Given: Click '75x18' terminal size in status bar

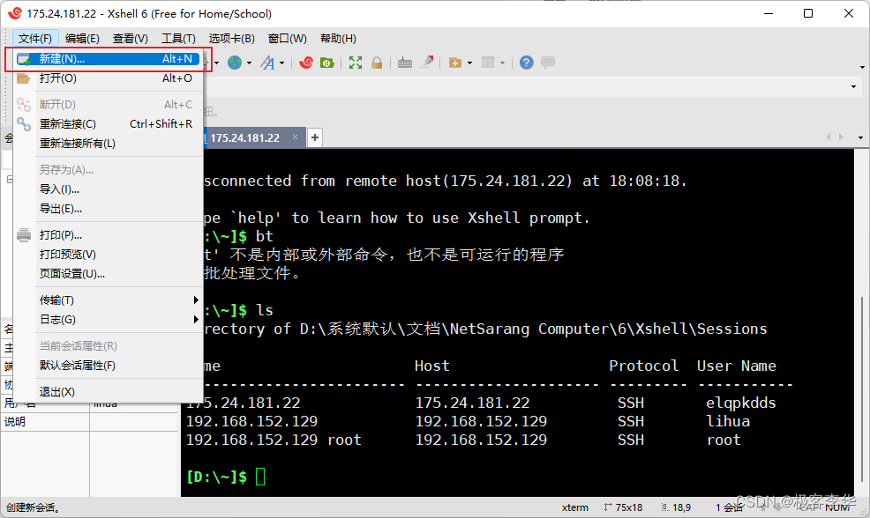Looking at the screenshot, I should 628,507.
